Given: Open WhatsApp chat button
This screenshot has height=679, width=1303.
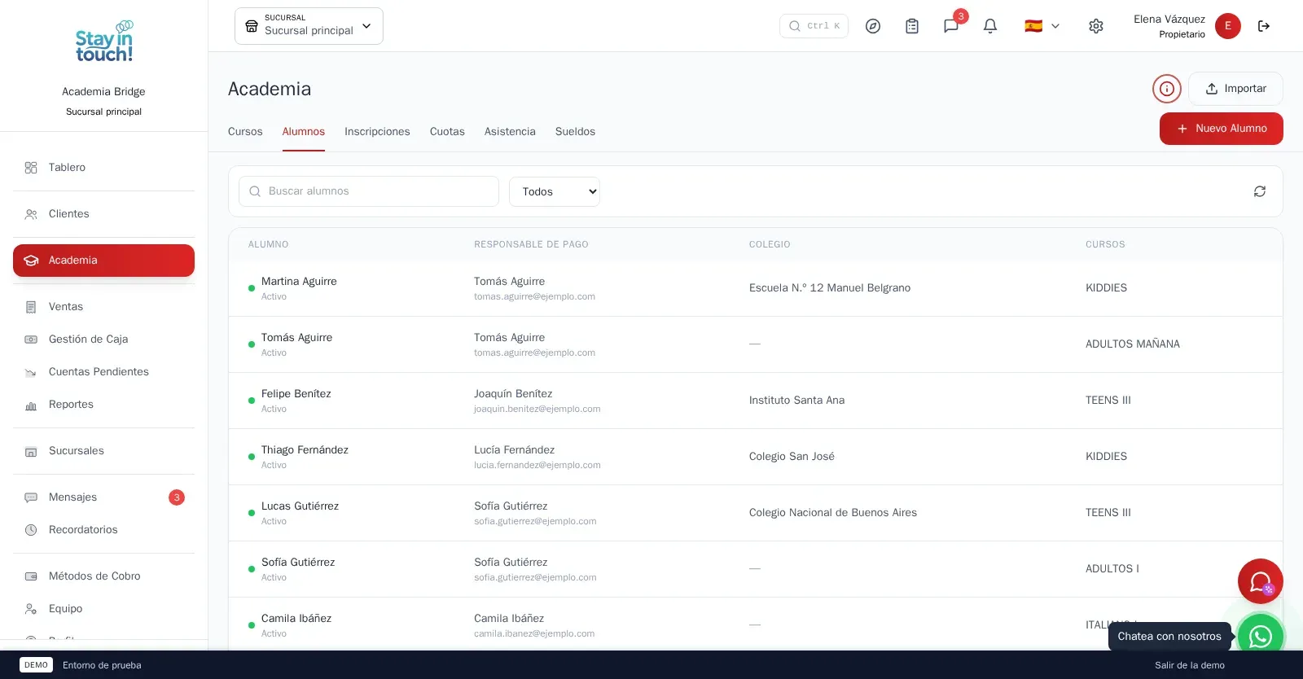Looking at the screenshot, I should point(1261,636).
